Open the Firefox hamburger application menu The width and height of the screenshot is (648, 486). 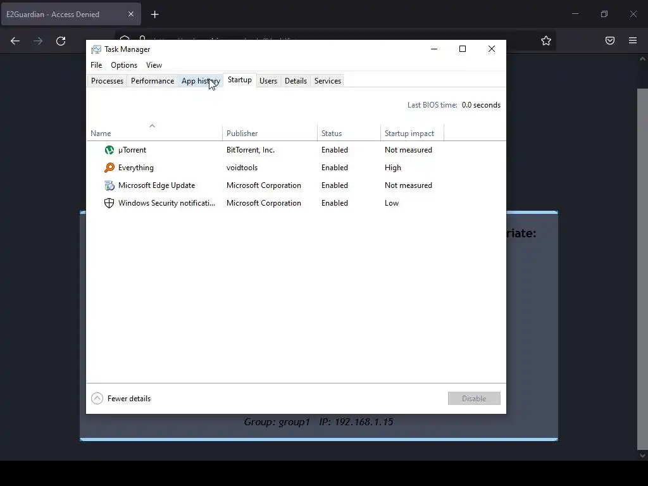coord(633,40)
